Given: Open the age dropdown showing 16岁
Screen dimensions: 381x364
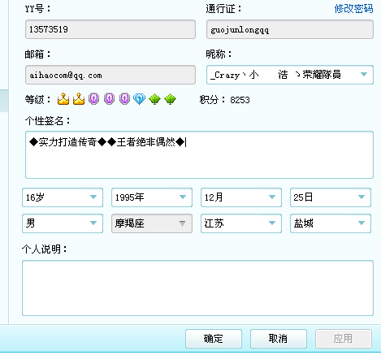Looking at the screenshot, I should coord(63,197).
